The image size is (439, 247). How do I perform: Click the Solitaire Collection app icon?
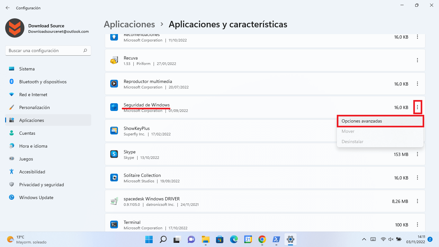pyautogui.click(x=114, y=178)
